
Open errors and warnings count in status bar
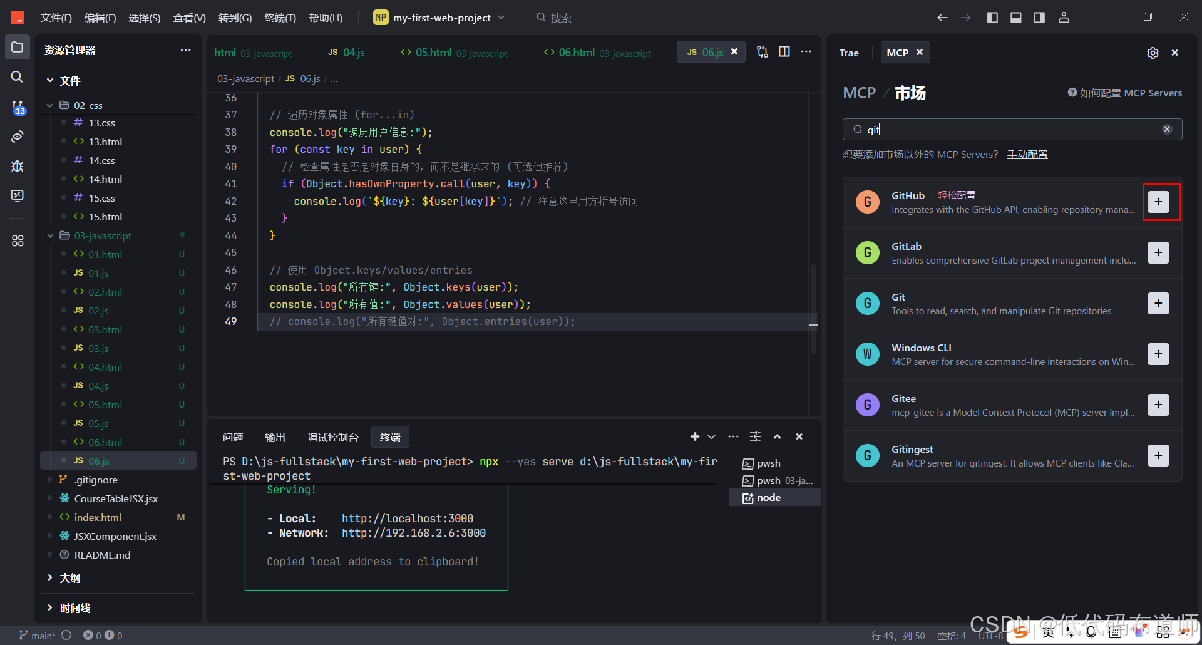103,635
